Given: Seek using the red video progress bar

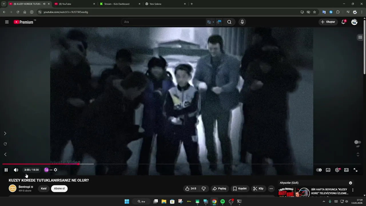Looking at the screenshot, I should pyautogui.click(x=40, y=164).
